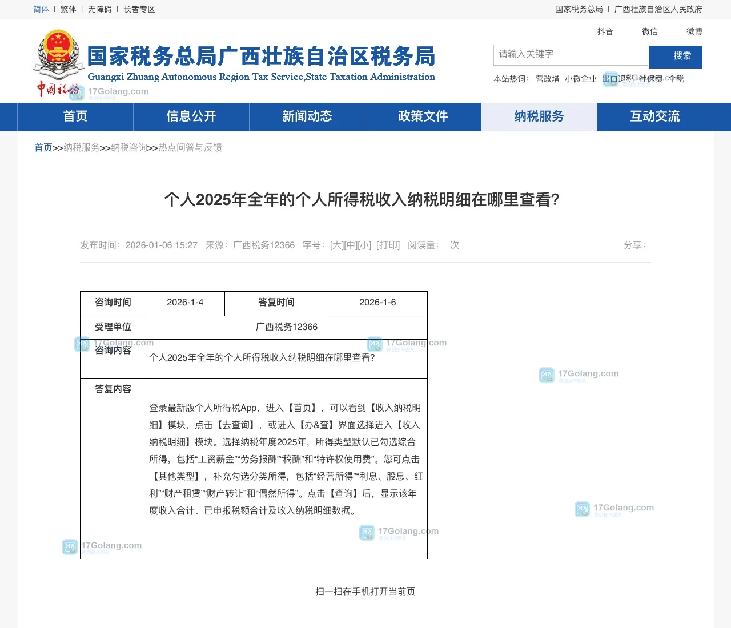The height and width of the screenshot is (628, 731).
Task: Set font size to [大]
Action: pos(337,245)
